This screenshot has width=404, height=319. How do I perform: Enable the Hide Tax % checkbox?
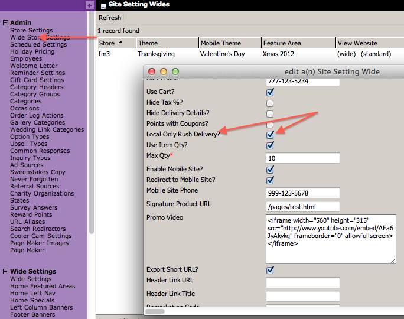pos(270,103)
